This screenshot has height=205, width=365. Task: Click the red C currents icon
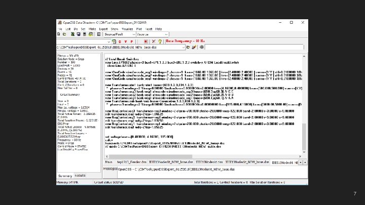pos(120,42)
